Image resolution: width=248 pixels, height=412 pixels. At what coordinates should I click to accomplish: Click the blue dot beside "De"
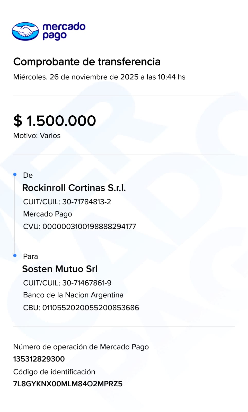pyautogui.click(x=15, y=175)
